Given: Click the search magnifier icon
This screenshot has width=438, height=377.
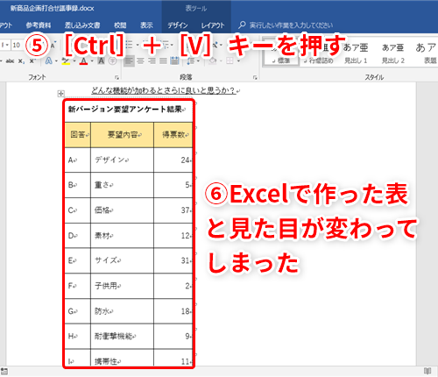Looking at the screenshot, I should [242, 25].
